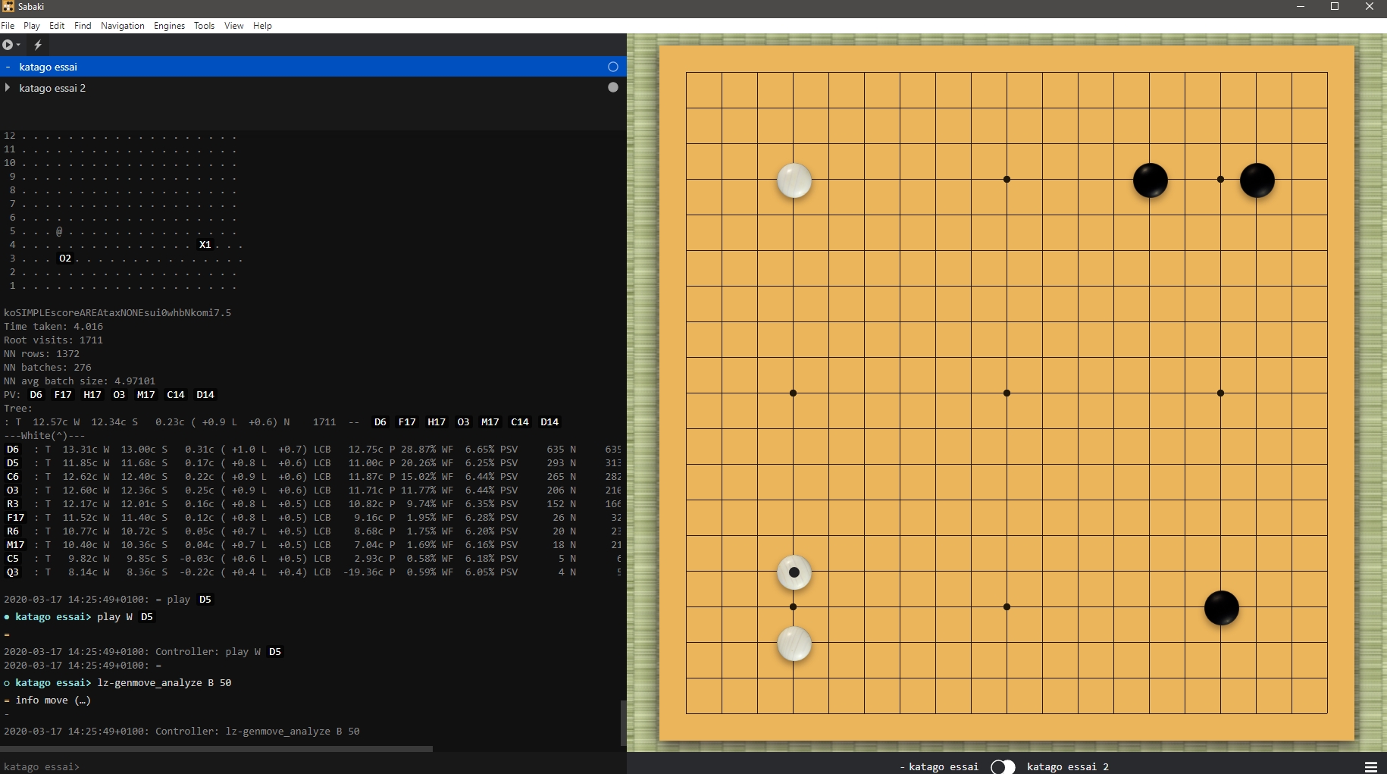
Task: Click the Sabaki app icon in title bar
Action: (x=8, y=7)
